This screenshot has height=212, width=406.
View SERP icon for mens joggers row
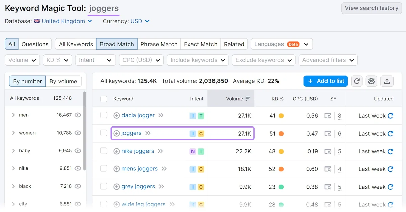(x=328, y=169)
